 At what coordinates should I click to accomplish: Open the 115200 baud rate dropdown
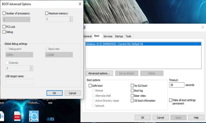click(x=59, y=55)
